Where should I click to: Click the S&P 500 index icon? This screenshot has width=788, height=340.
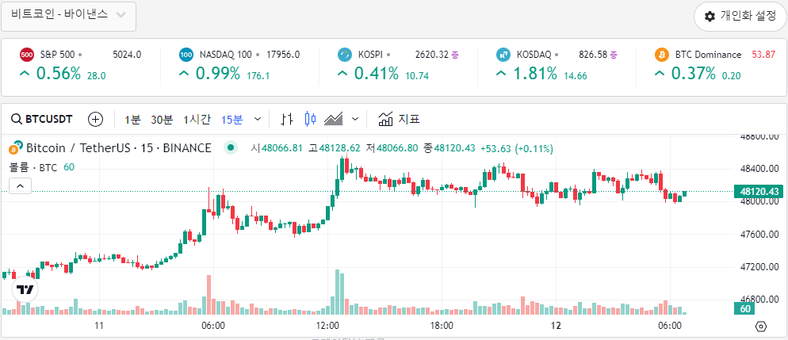tap(27, 54)
